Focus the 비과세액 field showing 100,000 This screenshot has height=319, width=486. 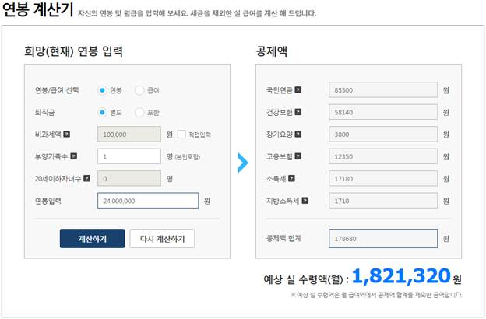coord(129,134)
